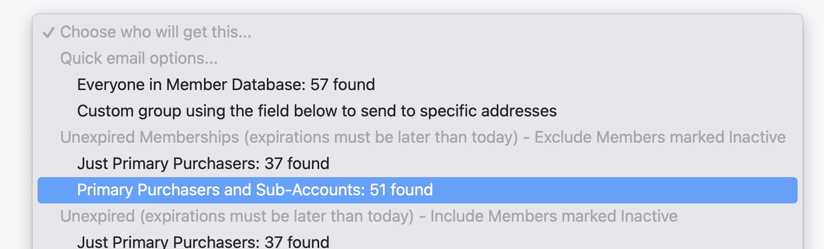The image size is (824, 249).
Task: Select Everyone in Member Database: 57 found
Action: [226, 85]
